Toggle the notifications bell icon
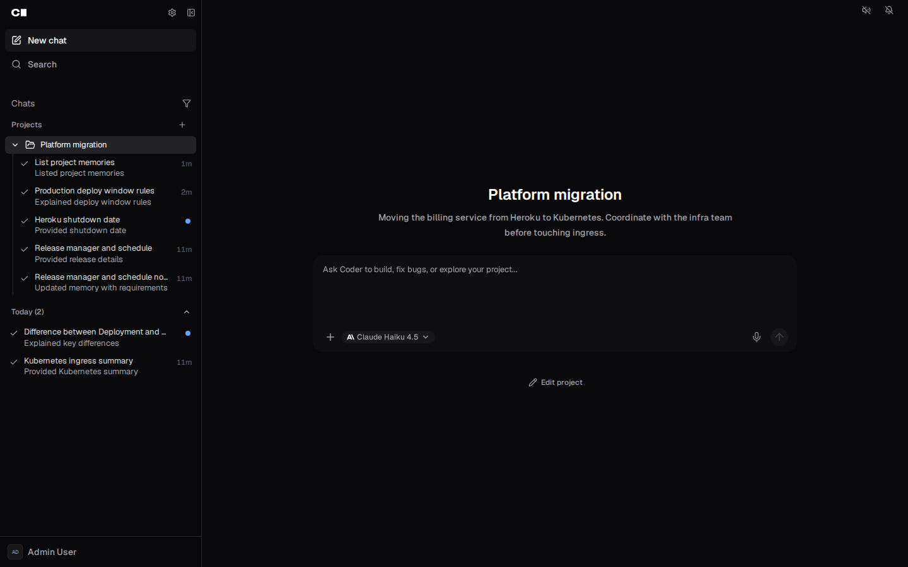Viewport: 908px width, 567px height. click(889, 11)
